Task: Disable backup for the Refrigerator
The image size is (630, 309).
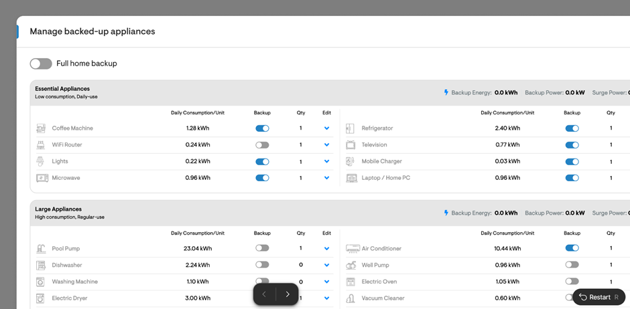Action: point(572,128)
